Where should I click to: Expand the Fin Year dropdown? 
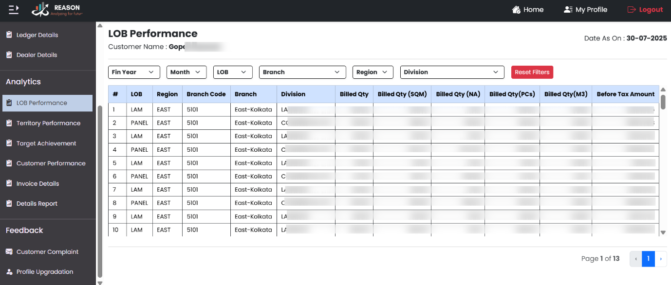tap(134, 72)
